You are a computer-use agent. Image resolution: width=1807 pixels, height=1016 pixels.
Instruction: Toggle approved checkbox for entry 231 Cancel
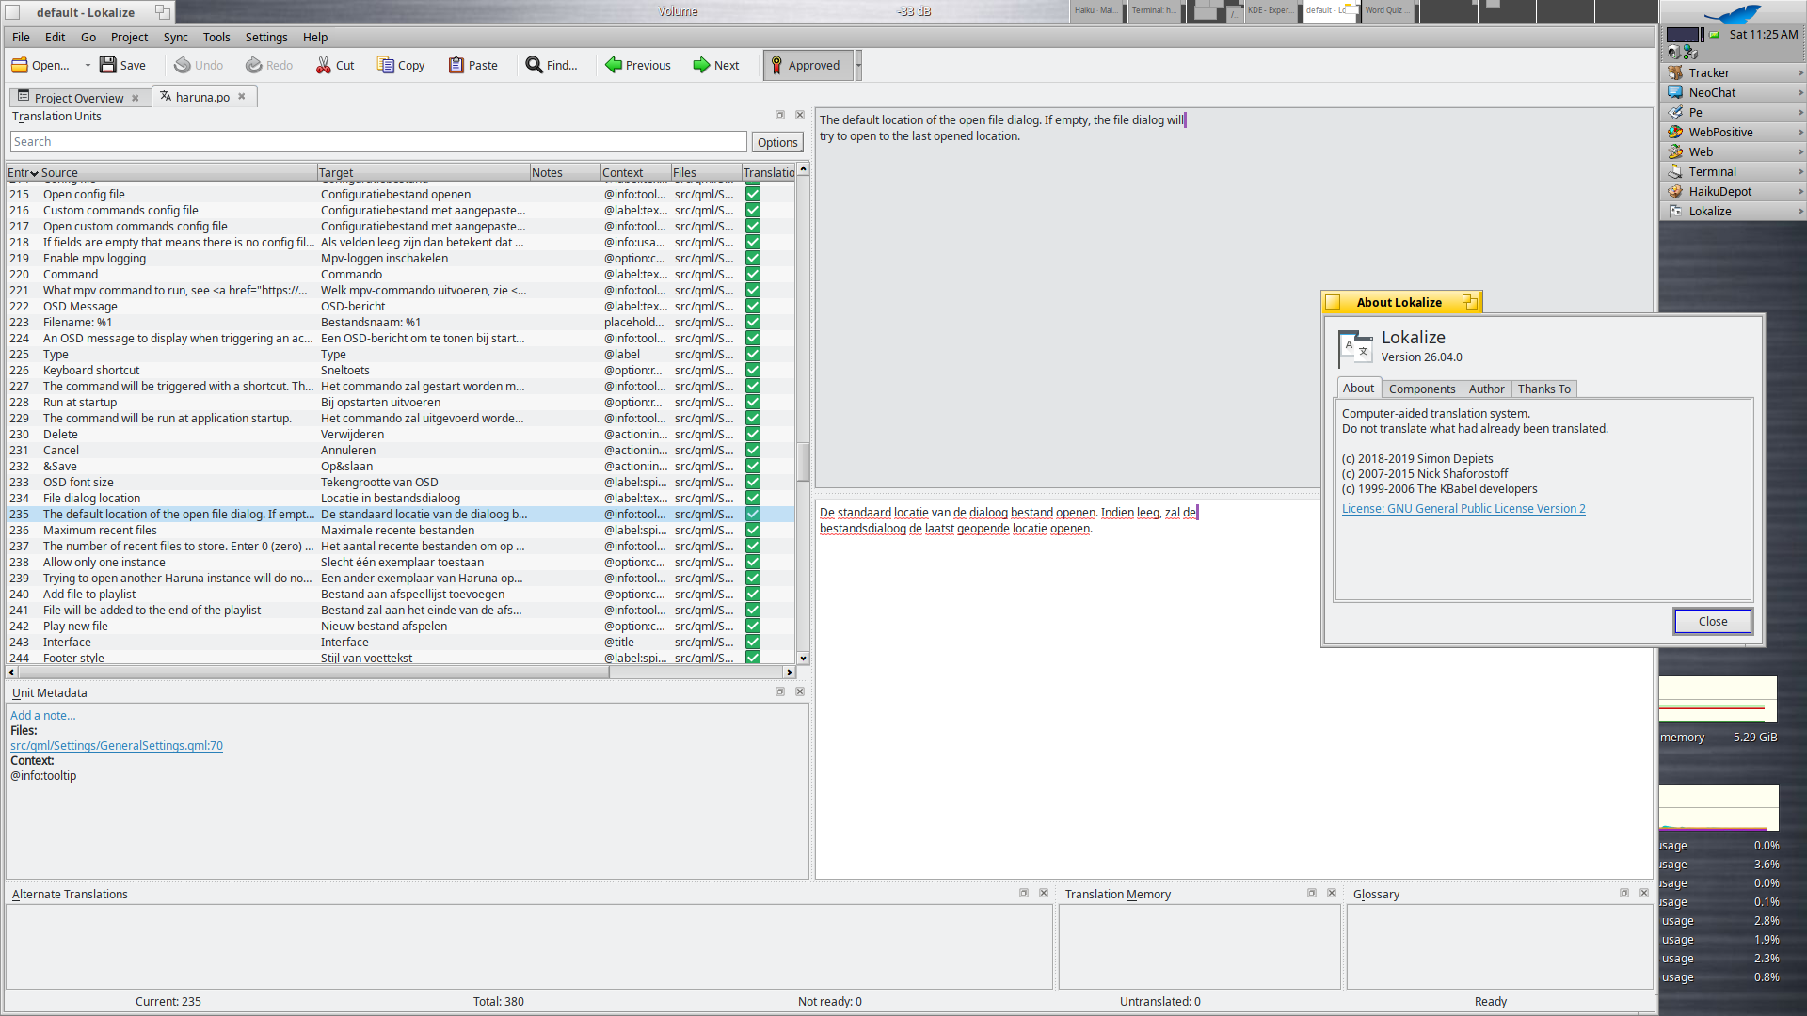pos(753,451)
